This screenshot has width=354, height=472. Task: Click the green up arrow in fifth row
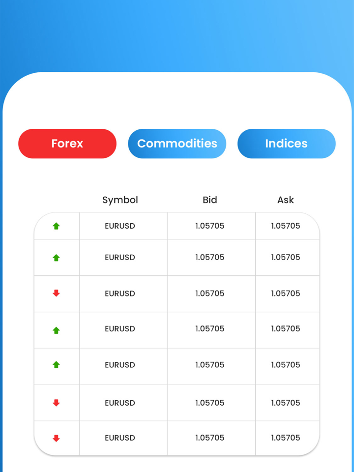pyautogui.click(x=56, y=365)
